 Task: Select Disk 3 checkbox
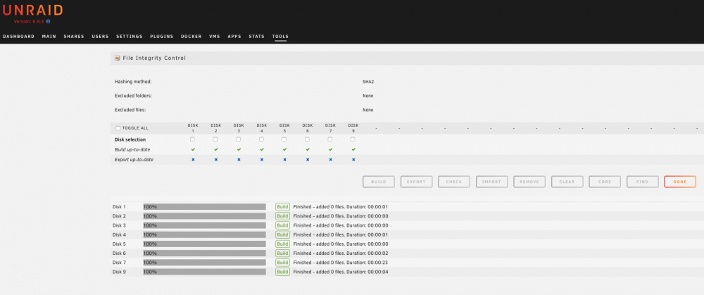point(238,139)
